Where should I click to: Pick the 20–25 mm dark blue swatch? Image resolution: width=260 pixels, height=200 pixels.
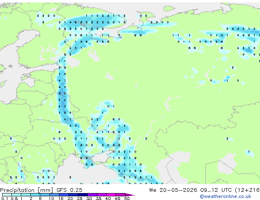pos(73,195)
